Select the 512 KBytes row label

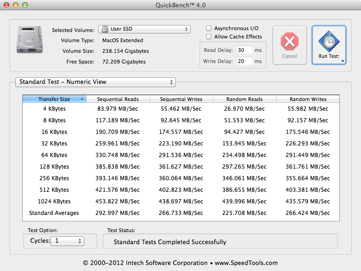[54, 189]
